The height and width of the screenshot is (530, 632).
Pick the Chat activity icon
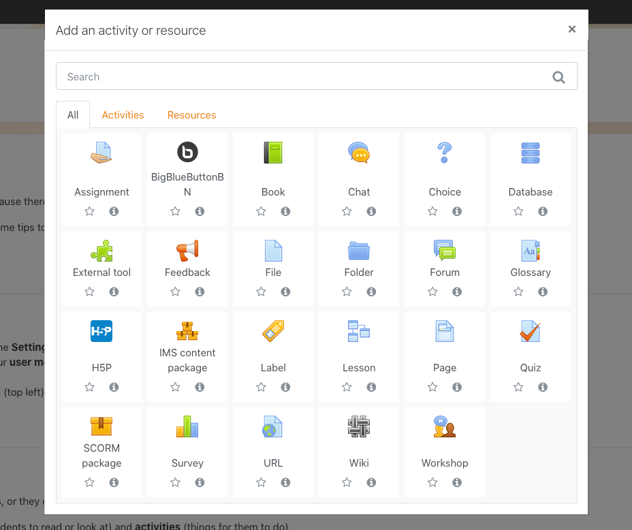coord(359,153)
